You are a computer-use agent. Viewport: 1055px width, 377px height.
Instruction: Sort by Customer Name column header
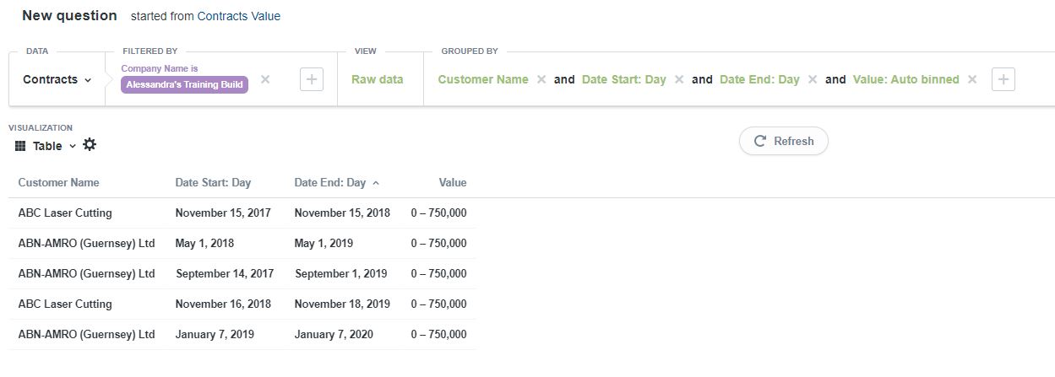pos(58,182)
